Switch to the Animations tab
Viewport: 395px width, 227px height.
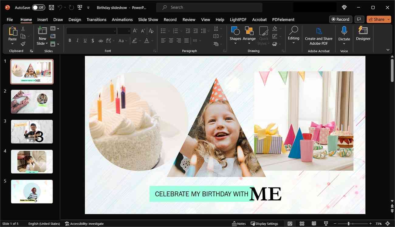point(122,19)
